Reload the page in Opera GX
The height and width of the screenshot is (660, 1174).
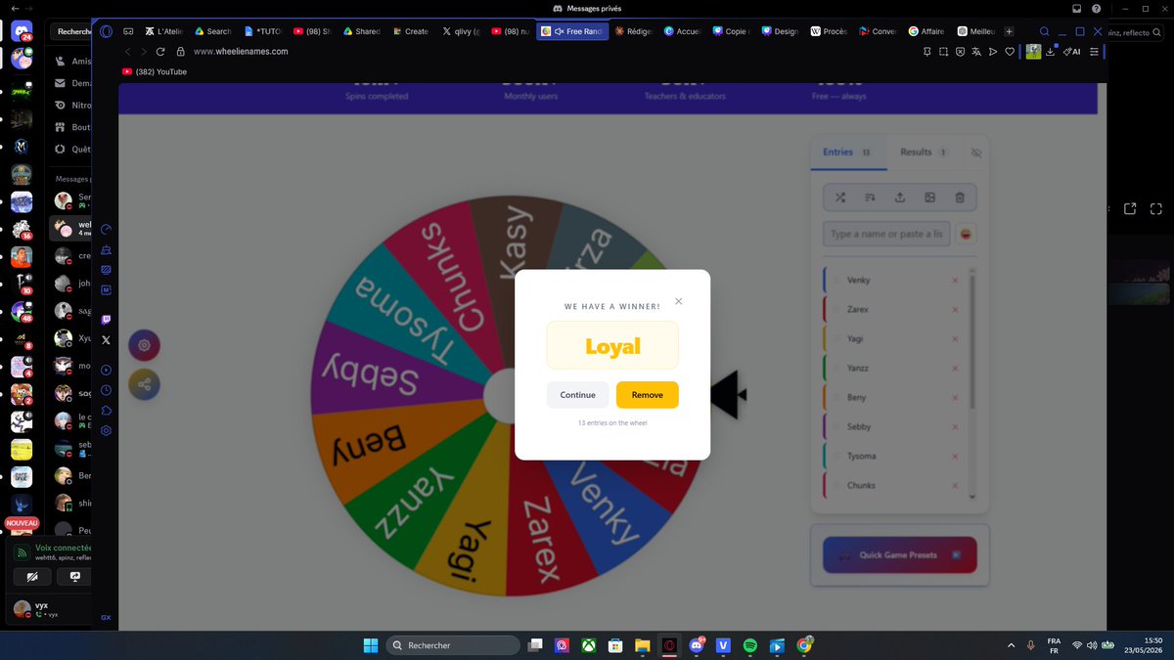(x=160, y=51)
